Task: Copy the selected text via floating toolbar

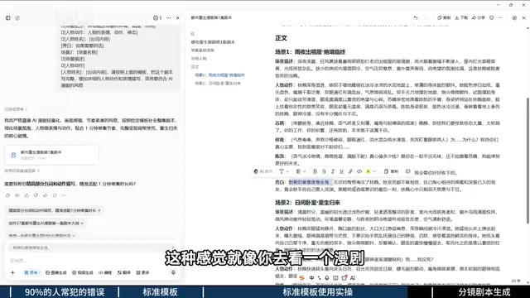Action: [x=392, y=171]
